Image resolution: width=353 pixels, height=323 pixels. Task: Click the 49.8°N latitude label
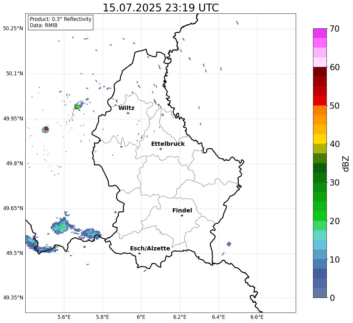(x=15, y=163)
